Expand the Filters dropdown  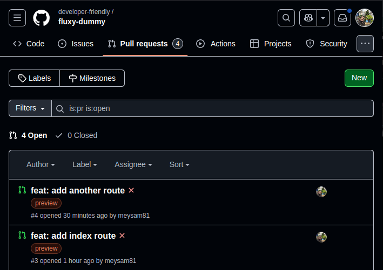(30, 108)
